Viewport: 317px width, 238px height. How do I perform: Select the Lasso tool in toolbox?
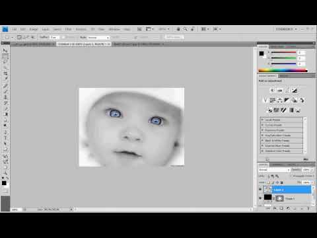coord(5,62)
